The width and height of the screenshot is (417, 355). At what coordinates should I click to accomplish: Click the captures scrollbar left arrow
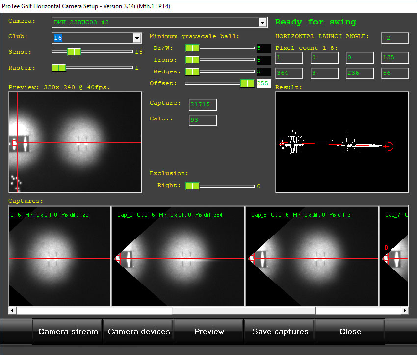pyautogui.click(x=12, y=310)
